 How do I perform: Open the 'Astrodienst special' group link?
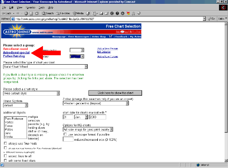(x=16, y=52)
